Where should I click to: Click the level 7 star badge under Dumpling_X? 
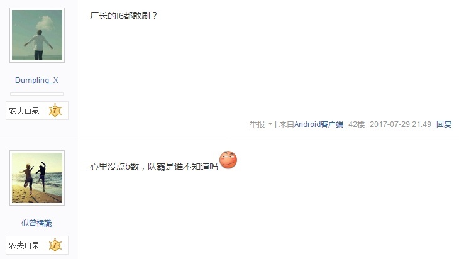click(x=55, y=111)
